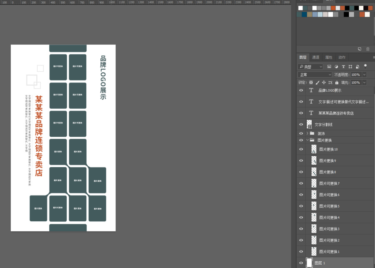The width and height of the screenshot is (375, 268).
Task: Click the 填充 100% value field
Action: [x=356, y=83]
